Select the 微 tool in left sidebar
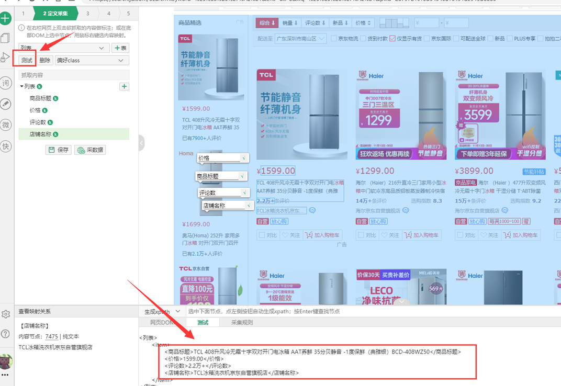Screen dimensions: 561x386 [5, 125]
